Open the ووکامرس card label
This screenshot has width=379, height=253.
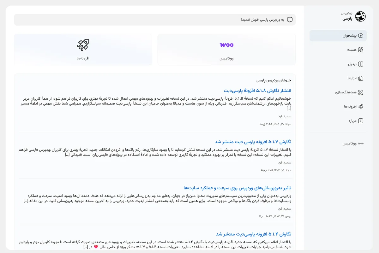226,58
